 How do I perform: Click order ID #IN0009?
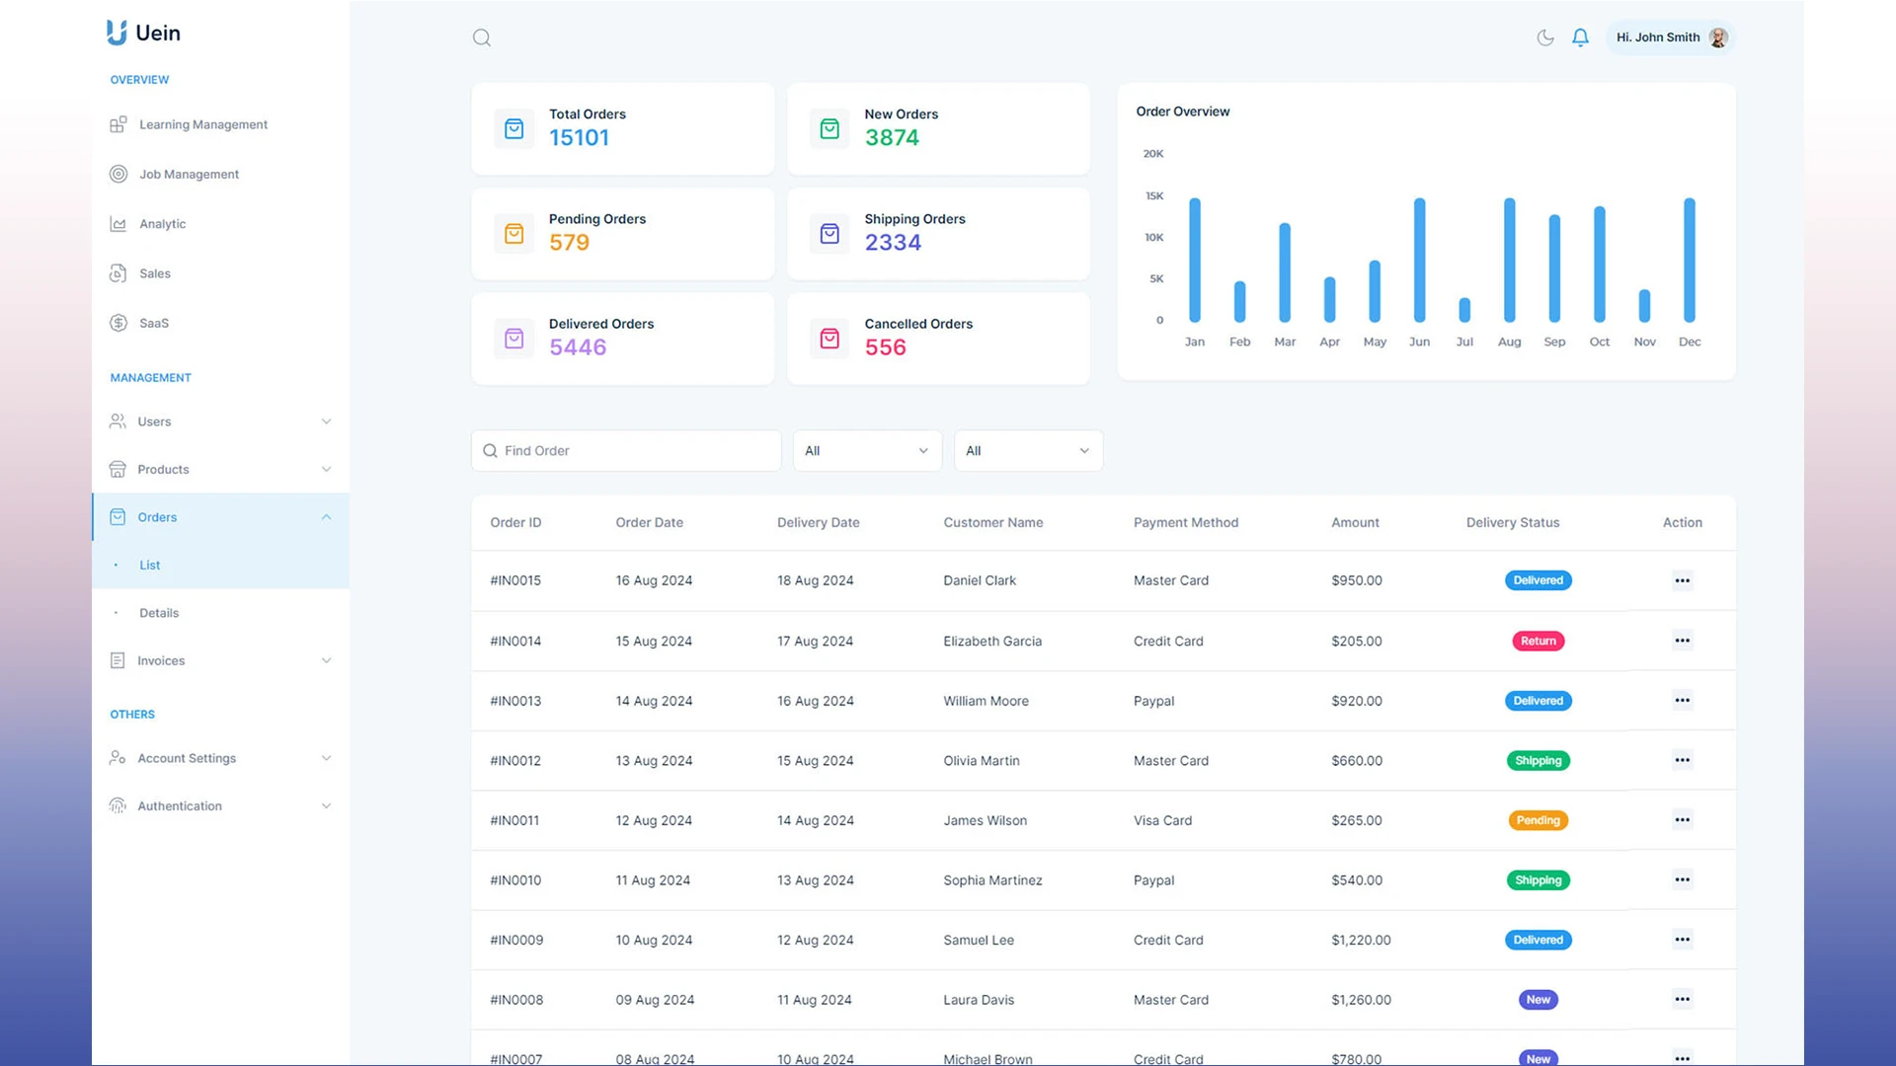point(516,940)
